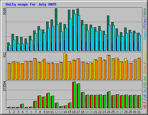Select the 812 visits axis value
The width and height of the screenshot is (148, 115).
pos(4,55)
